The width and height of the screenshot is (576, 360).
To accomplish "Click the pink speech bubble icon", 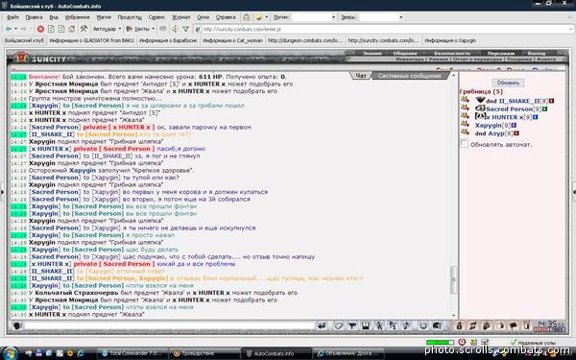I will pyautogui.click(x=514, y=325).
